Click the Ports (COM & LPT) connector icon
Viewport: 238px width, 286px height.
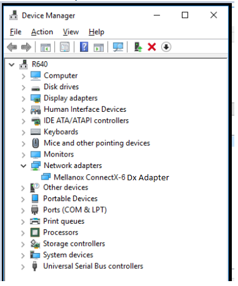[35, 210]
